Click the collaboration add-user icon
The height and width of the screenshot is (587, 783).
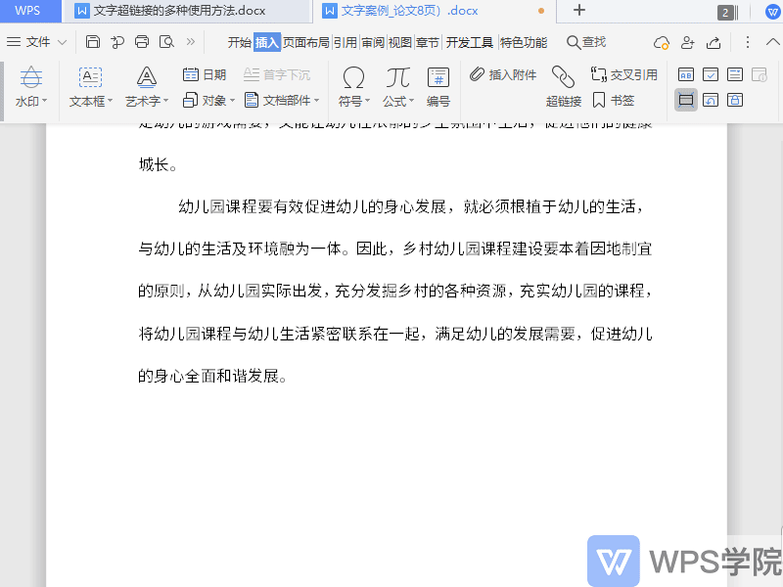[688, 43]
